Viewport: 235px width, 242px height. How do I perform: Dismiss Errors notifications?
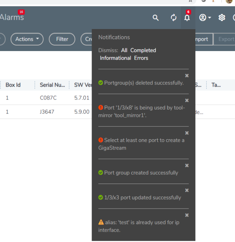pyautogui.click(x=141, y=58)
